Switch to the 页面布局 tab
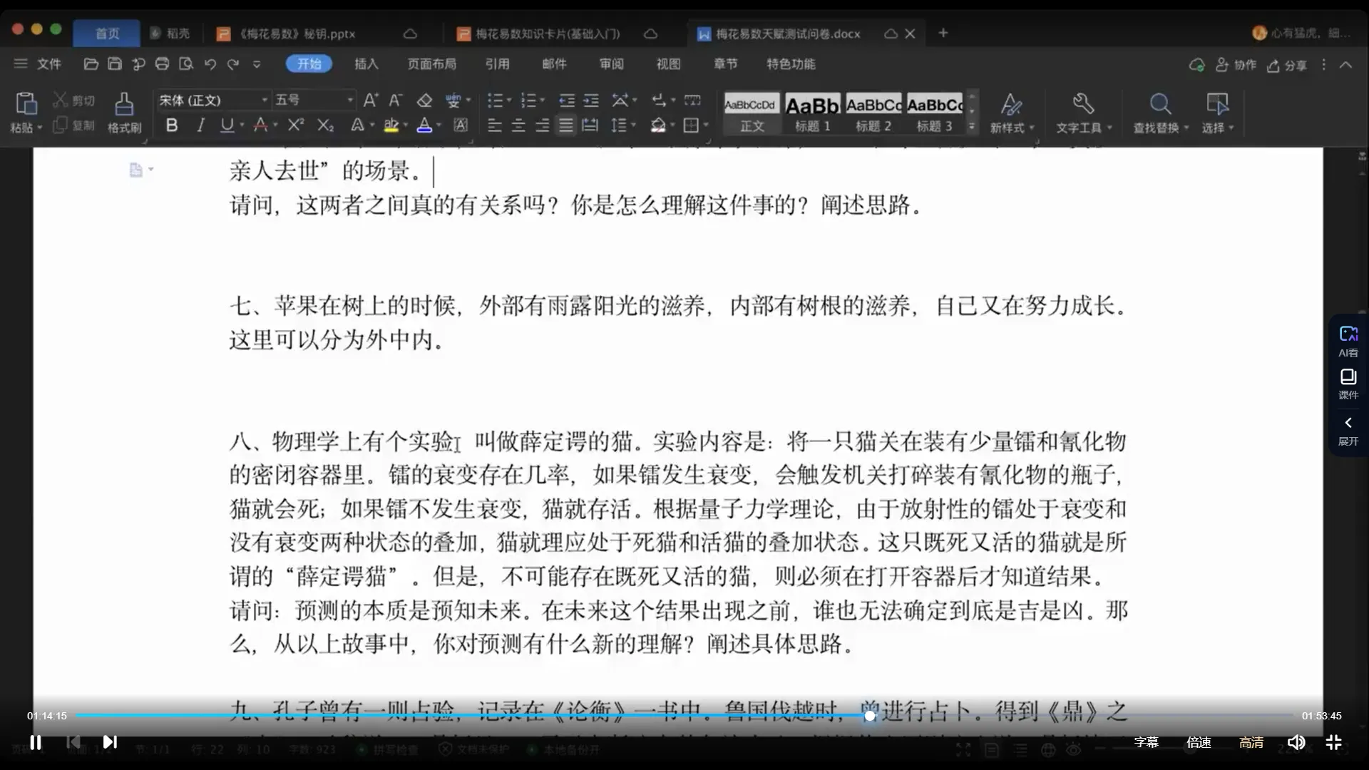The image size is (1369, 770). 431,64
